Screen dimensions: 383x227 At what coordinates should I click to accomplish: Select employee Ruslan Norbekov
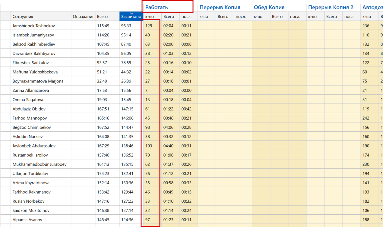[29, 201]
